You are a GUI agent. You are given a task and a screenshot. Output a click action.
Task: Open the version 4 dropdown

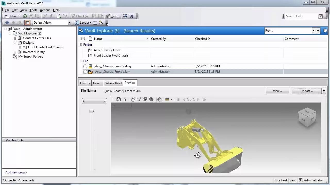(x=94, y=101)
